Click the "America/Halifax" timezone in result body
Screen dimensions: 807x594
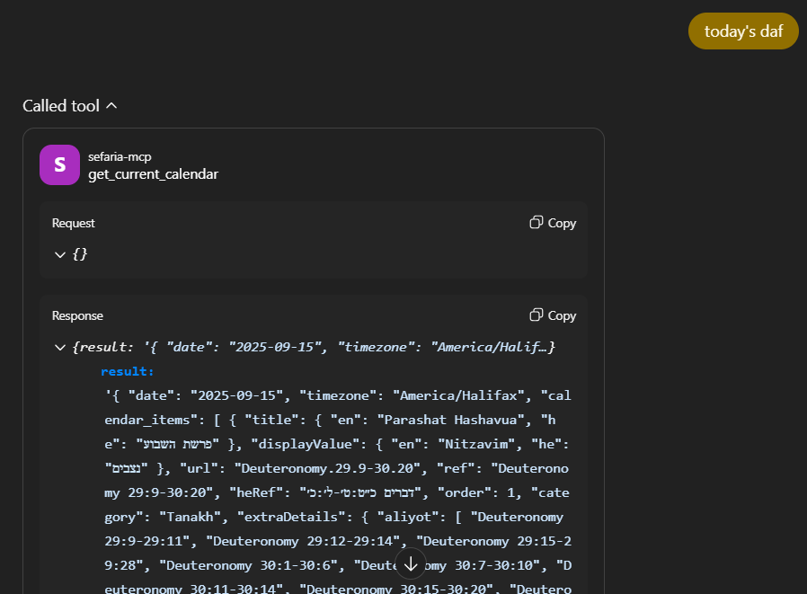[458, 395]
